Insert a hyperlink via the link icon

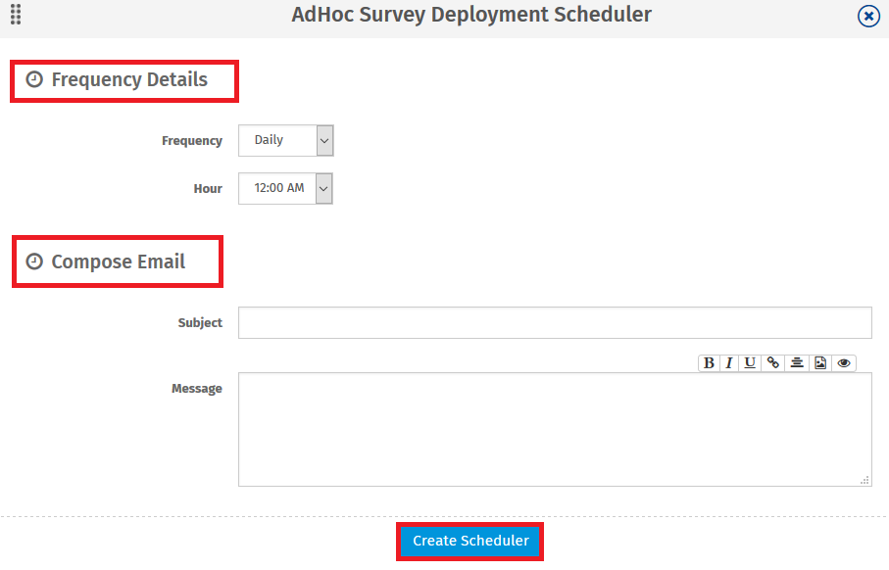tap(773, 362)
